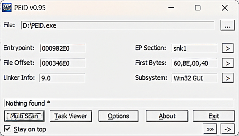Open Subsystem details arrow next to Win32 GUI
239x136 pixels.
pyautogui.click(x=228, y=78)
